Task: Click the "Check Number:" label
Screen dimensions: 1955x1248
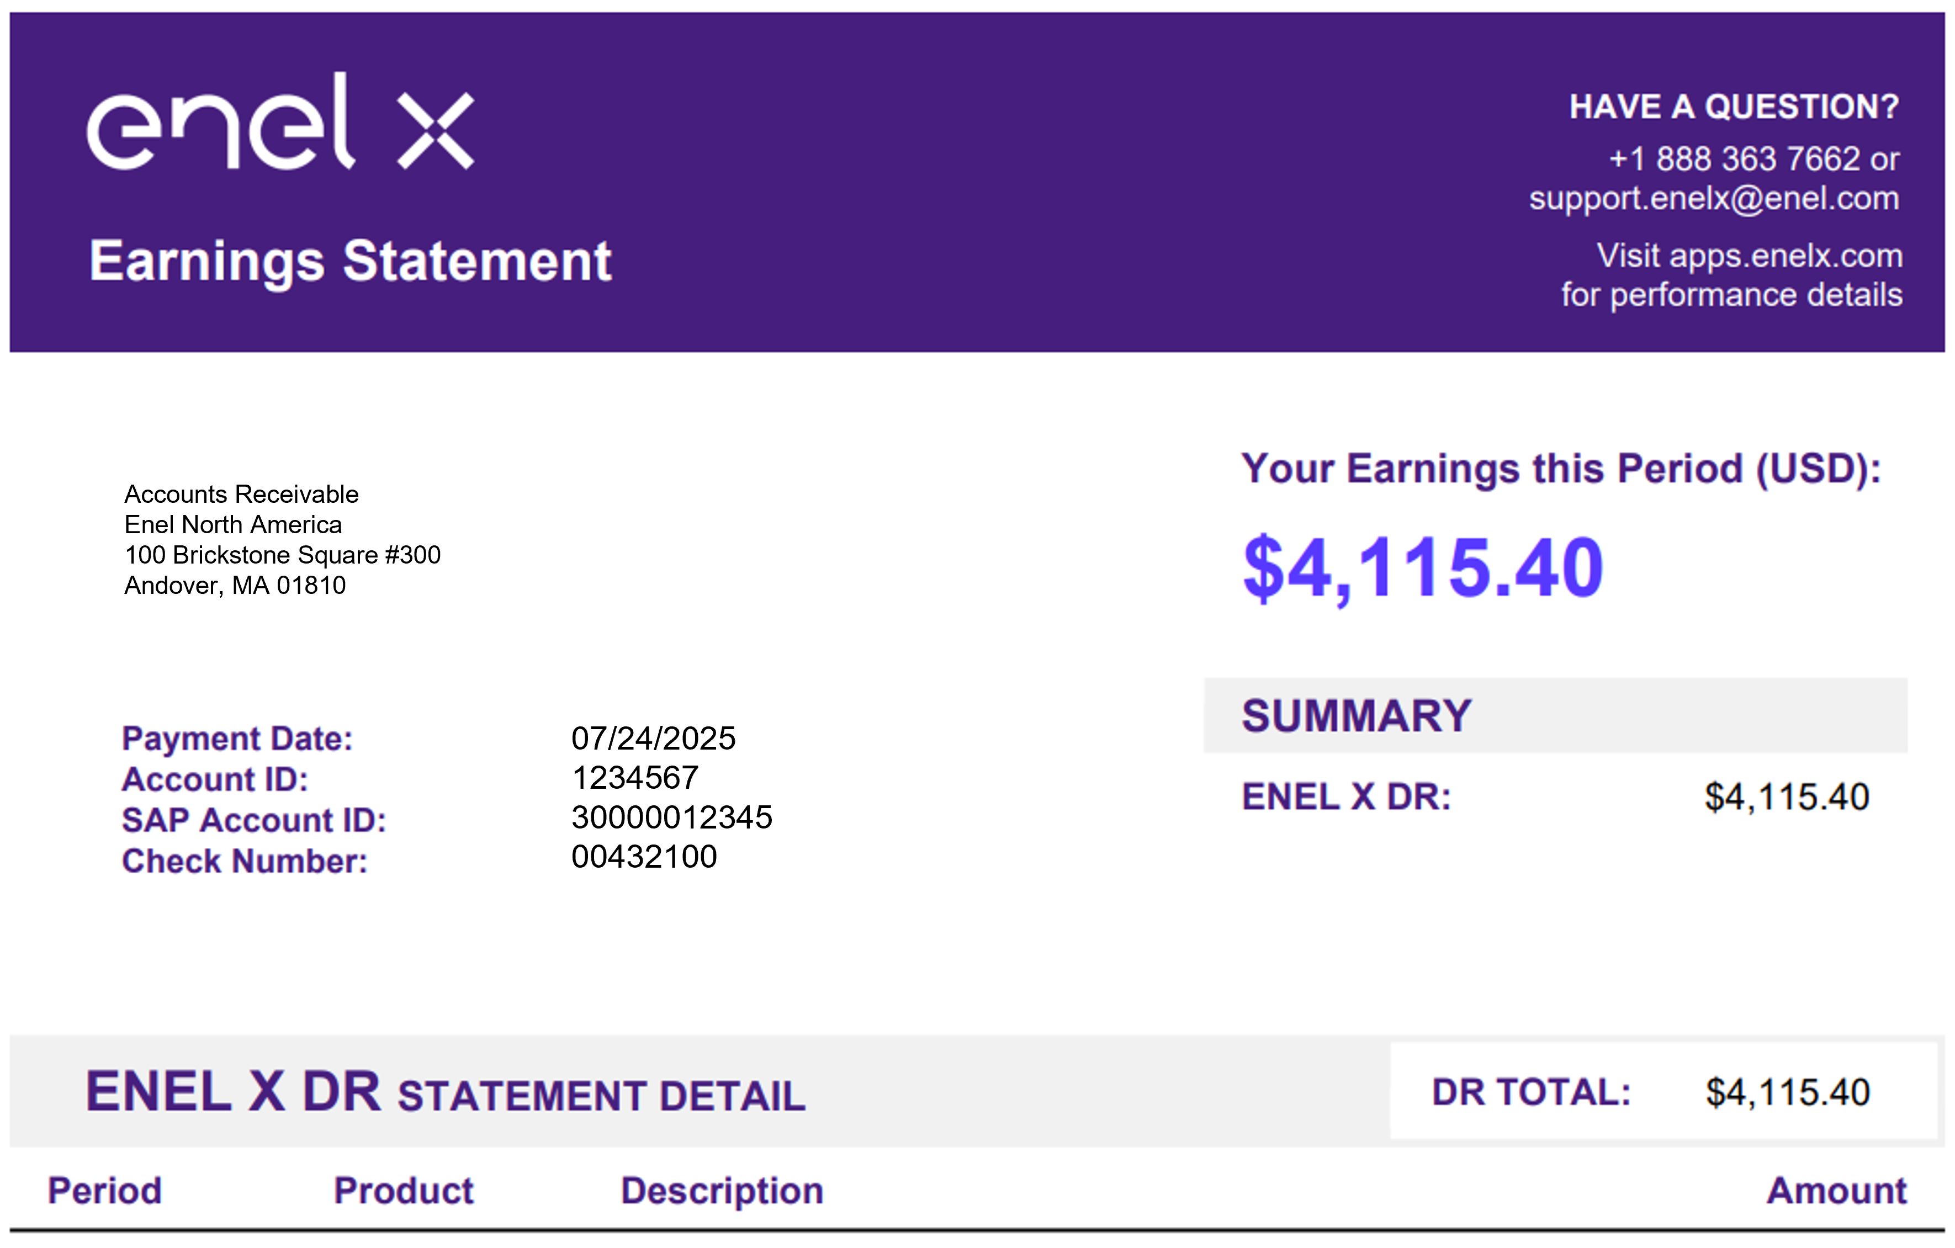Action: click(x=245, y=862)
